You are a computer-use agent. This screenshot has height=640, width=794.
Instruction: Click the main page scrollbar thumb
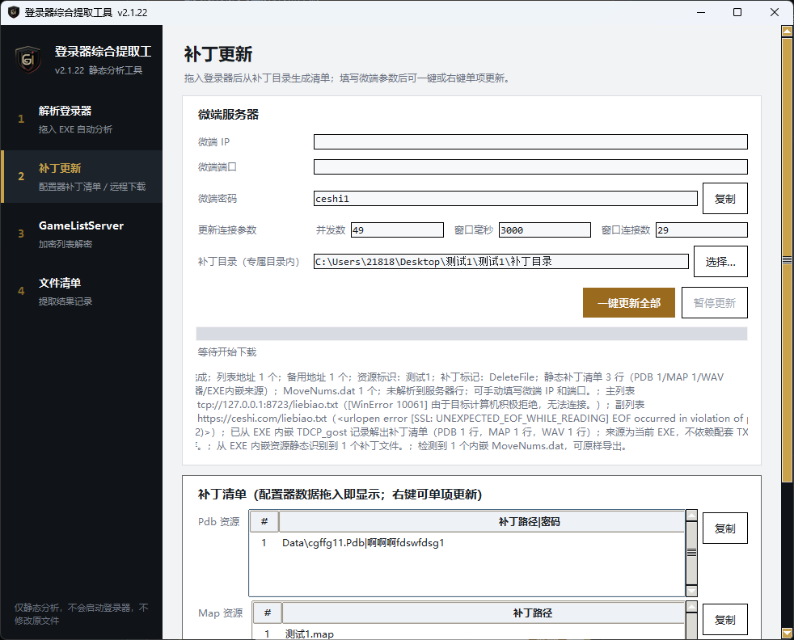tap(787, 259)
